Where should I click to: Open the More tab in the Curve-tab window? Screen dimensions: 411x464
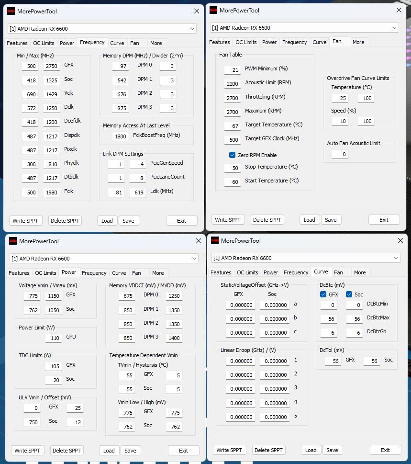tap(360, 272)
